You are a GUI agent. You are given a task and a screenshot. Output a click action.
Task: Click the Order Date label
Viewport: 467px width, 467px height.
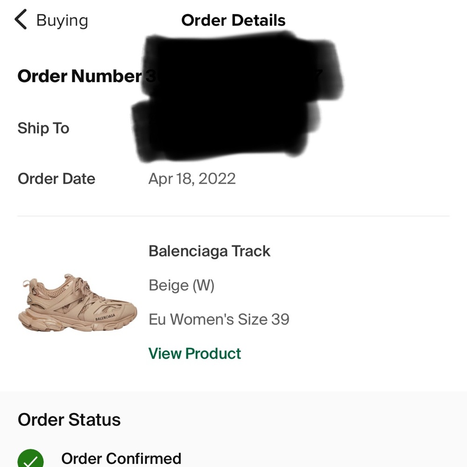[57, 179]
